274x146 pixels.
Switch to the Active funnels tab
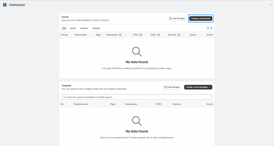73,28
